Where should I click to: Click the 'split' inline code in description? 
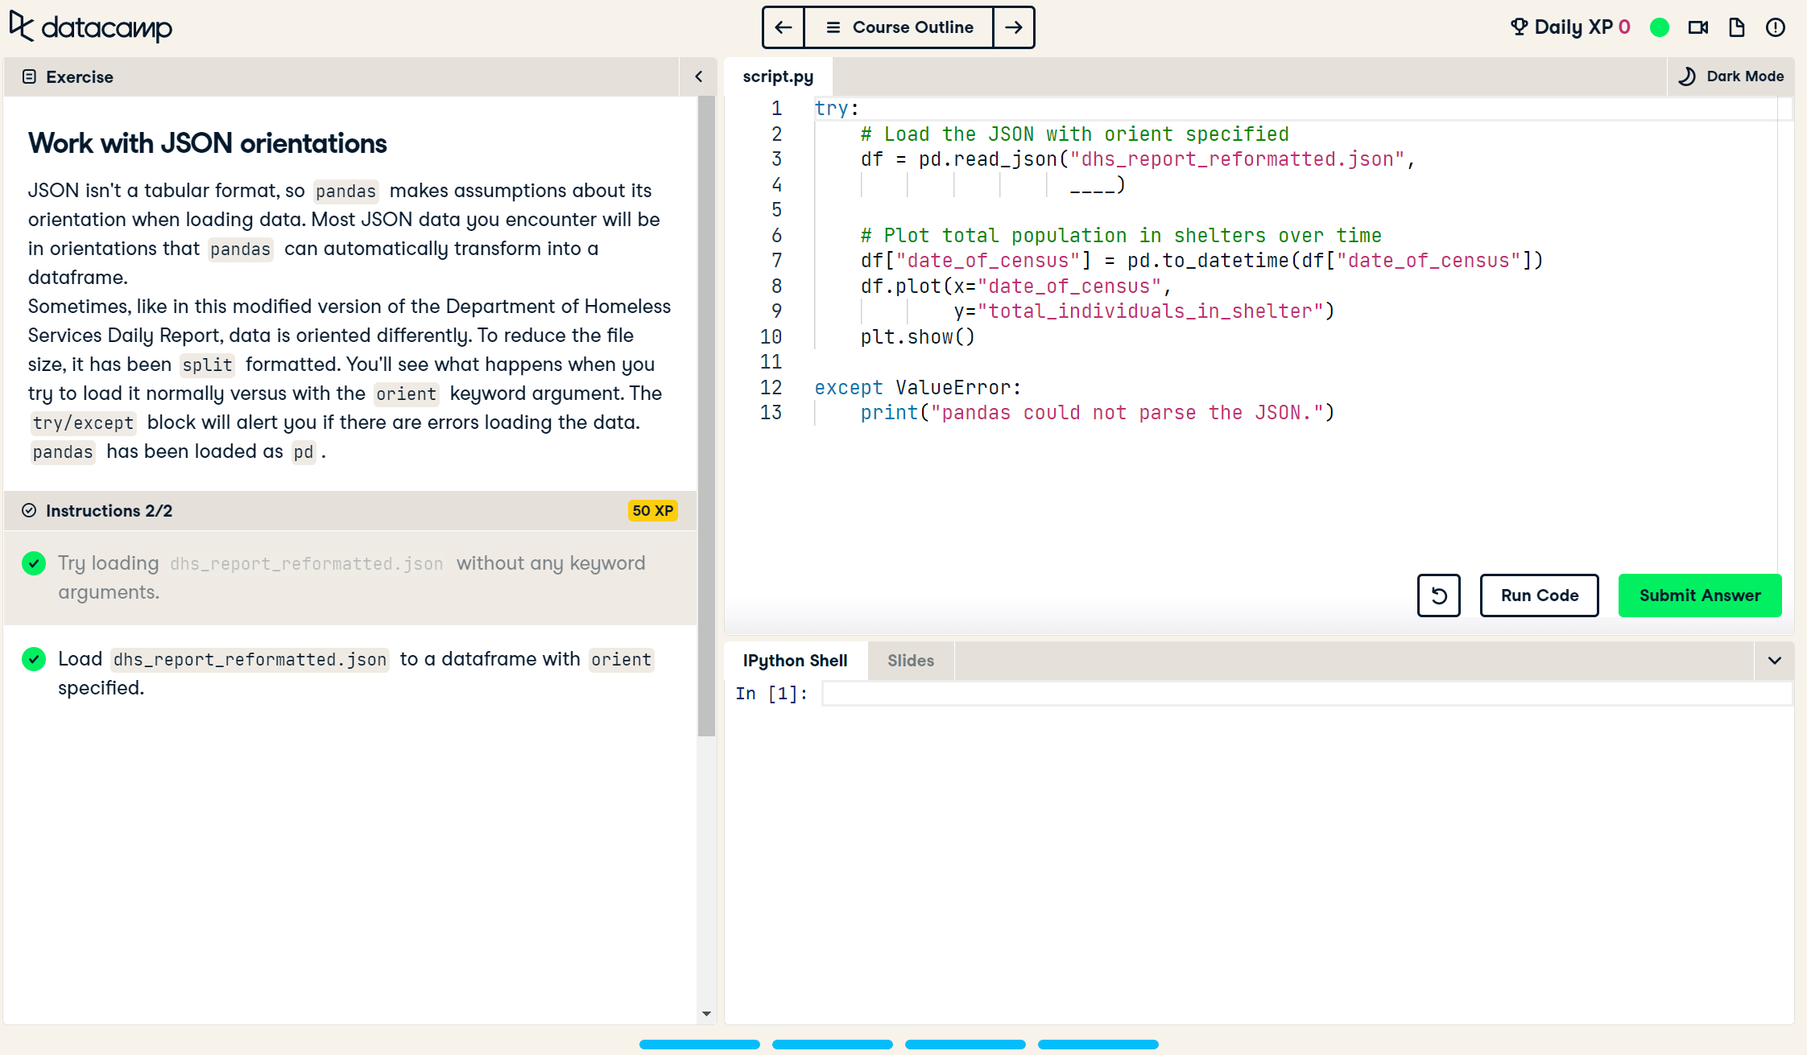point(207,365)
